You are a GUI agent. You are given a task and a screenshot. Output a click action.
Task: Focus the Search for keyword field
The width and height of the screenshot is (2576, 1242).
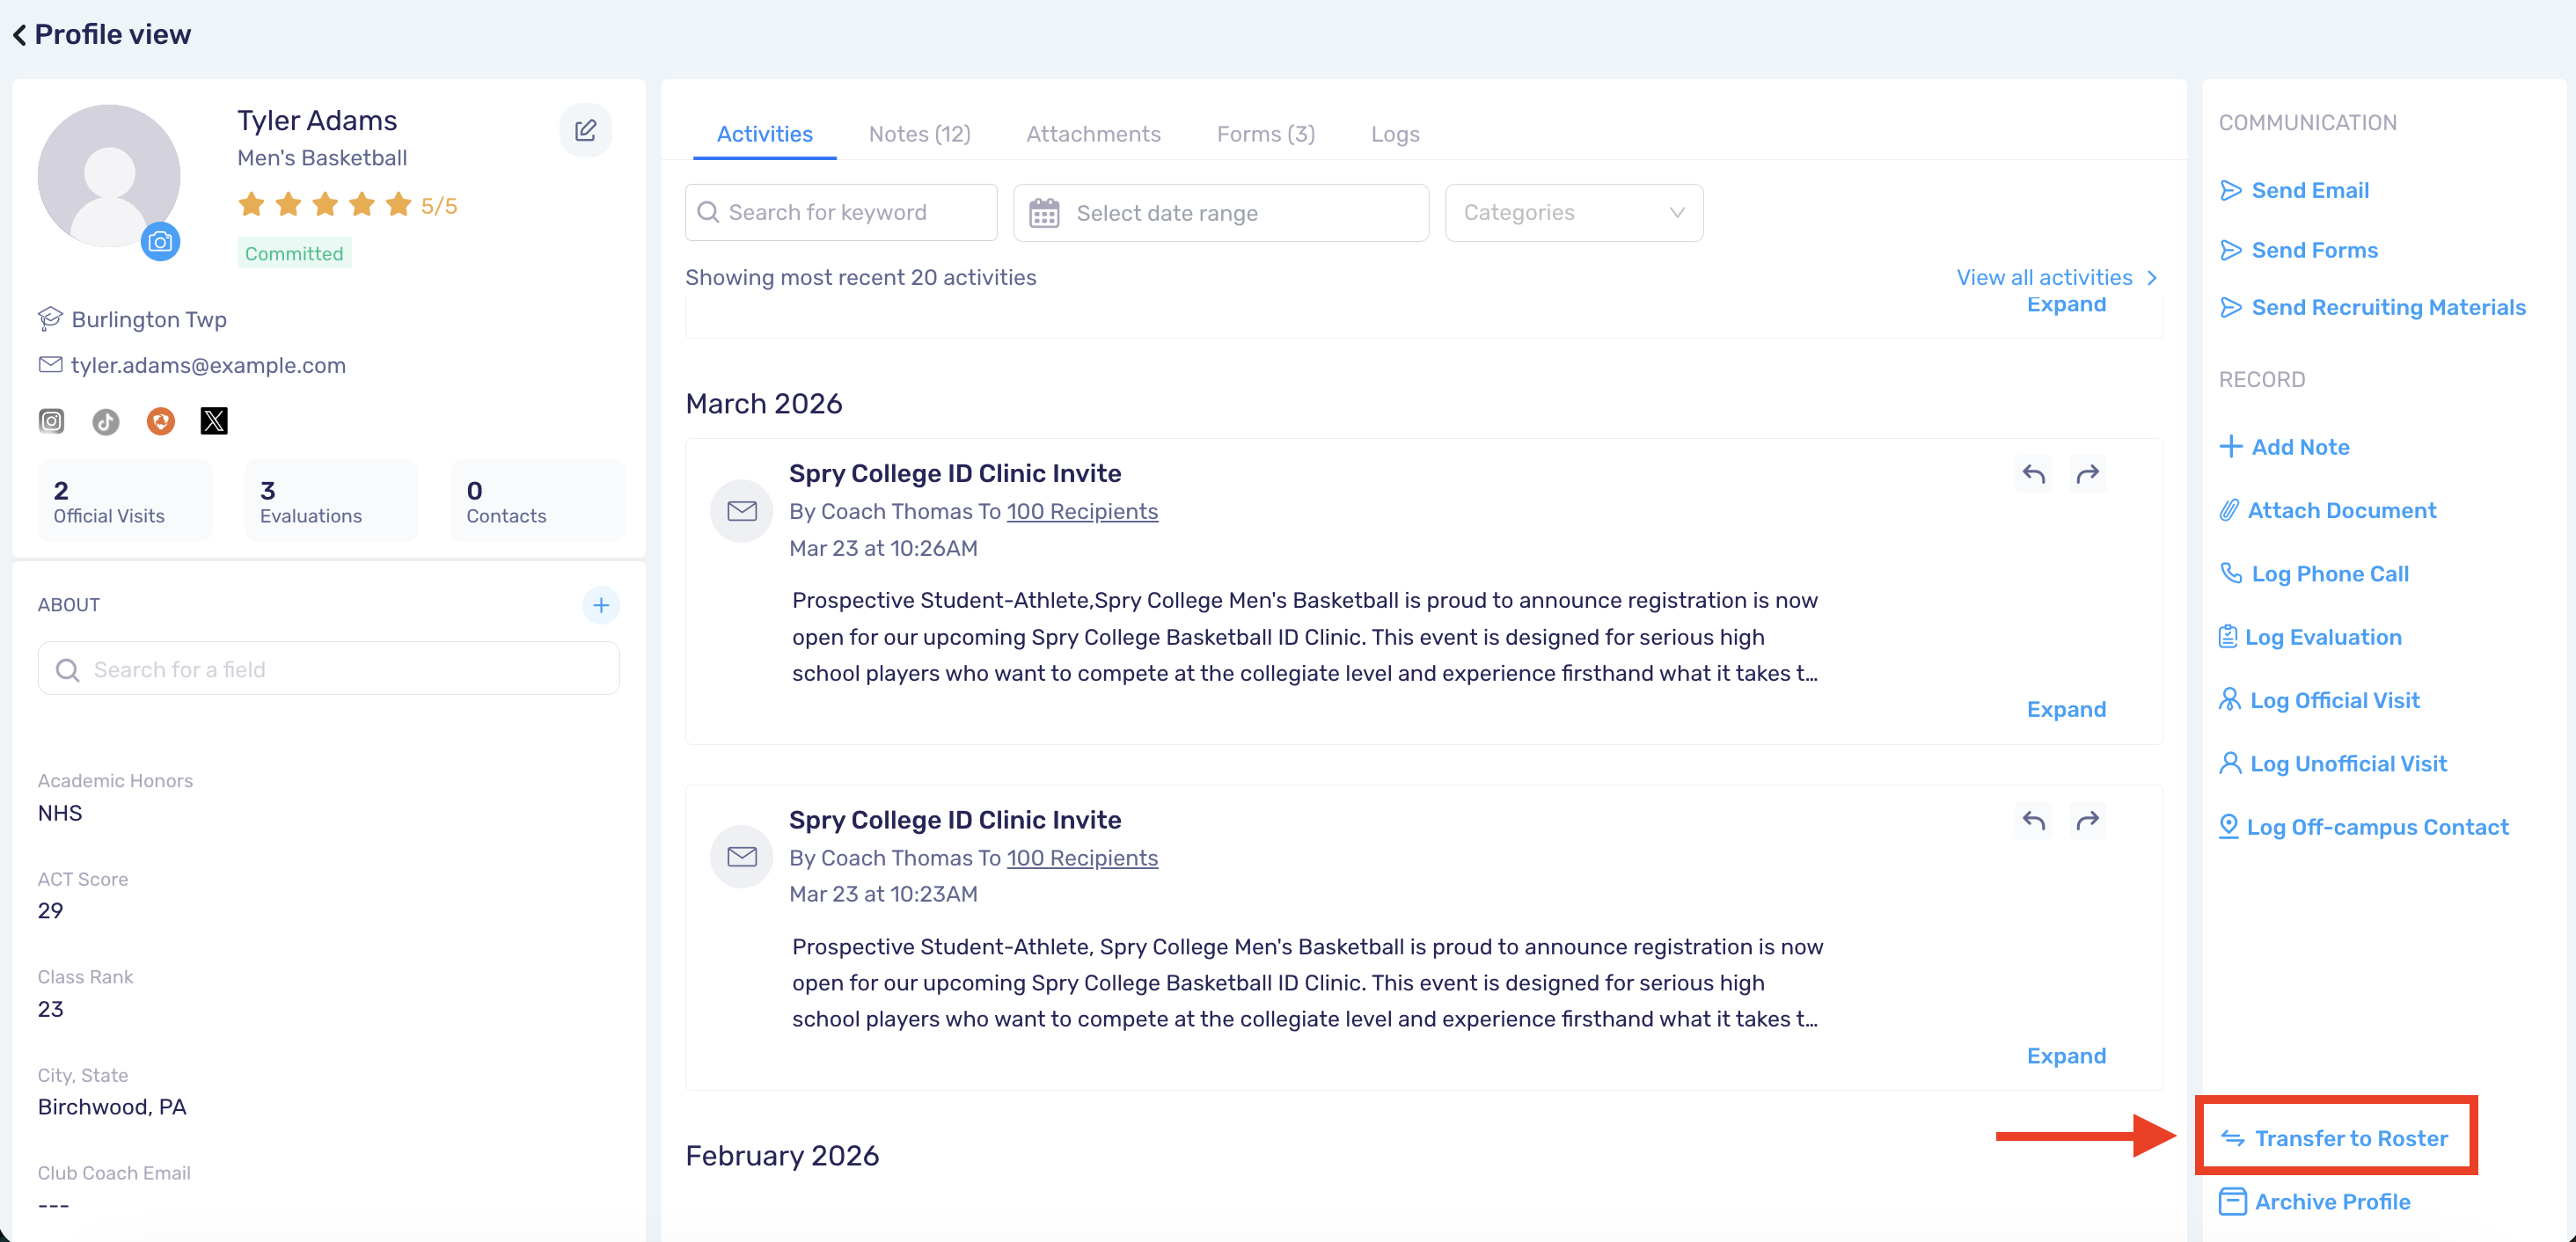pos(841,212)
